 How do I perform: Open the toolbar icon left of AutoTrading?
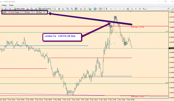[x=36, y=9]
